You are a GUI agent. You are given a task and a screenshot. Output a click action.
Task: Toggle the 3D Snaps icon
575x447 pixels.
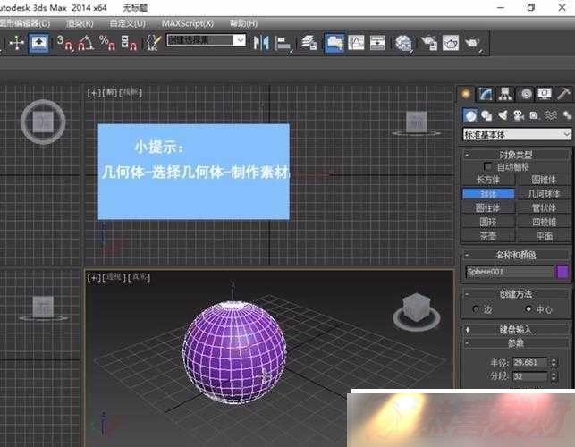click(x=65, y=43)
